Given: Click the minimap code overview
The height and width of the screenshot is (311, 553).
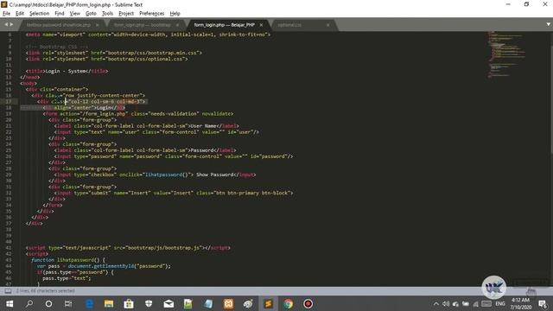Looking at the screenshot, I should 507,54.
